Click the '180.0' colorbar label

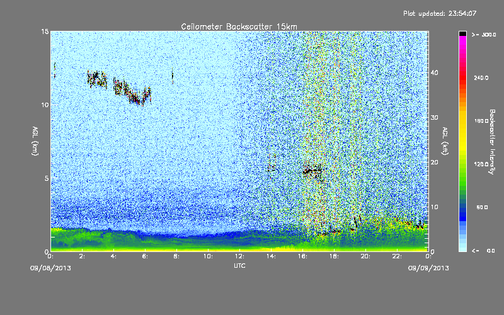481,121
